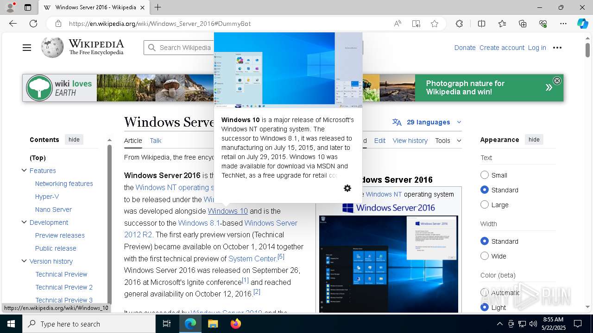The height and width of the screenshot is (333, 593).
Task: Open the Edit tab
Action: pyautogui.click(x=380, y=141)
